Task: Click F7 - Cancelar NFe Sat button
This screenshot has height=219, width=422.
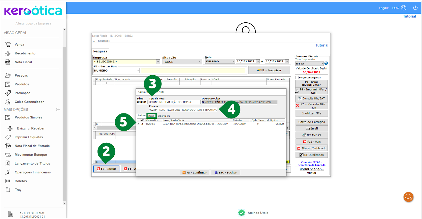Action: (x=311, y=106)
